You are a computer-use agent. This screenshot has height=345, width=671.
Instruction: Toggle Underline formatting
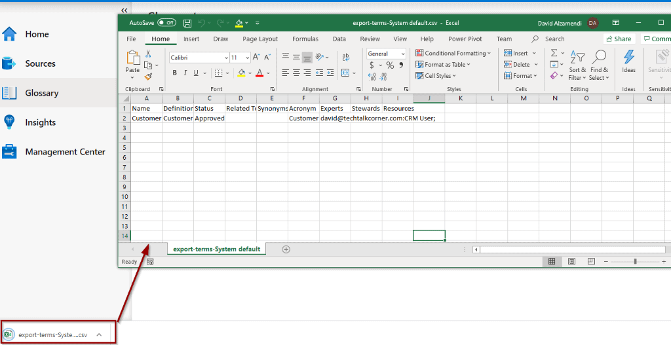click(196, 73)
